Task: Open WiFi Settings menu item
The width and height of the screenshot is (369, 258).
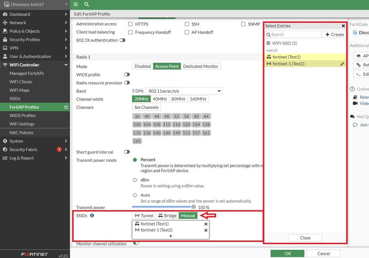Action: point(35,124)
